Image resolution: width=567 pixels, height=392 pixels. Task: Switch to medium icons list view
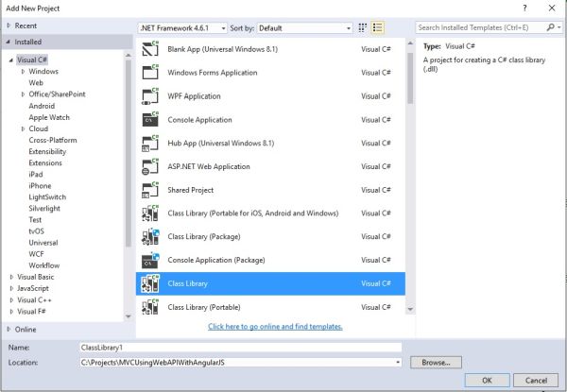pyautogui.click(x=377, y=27)
